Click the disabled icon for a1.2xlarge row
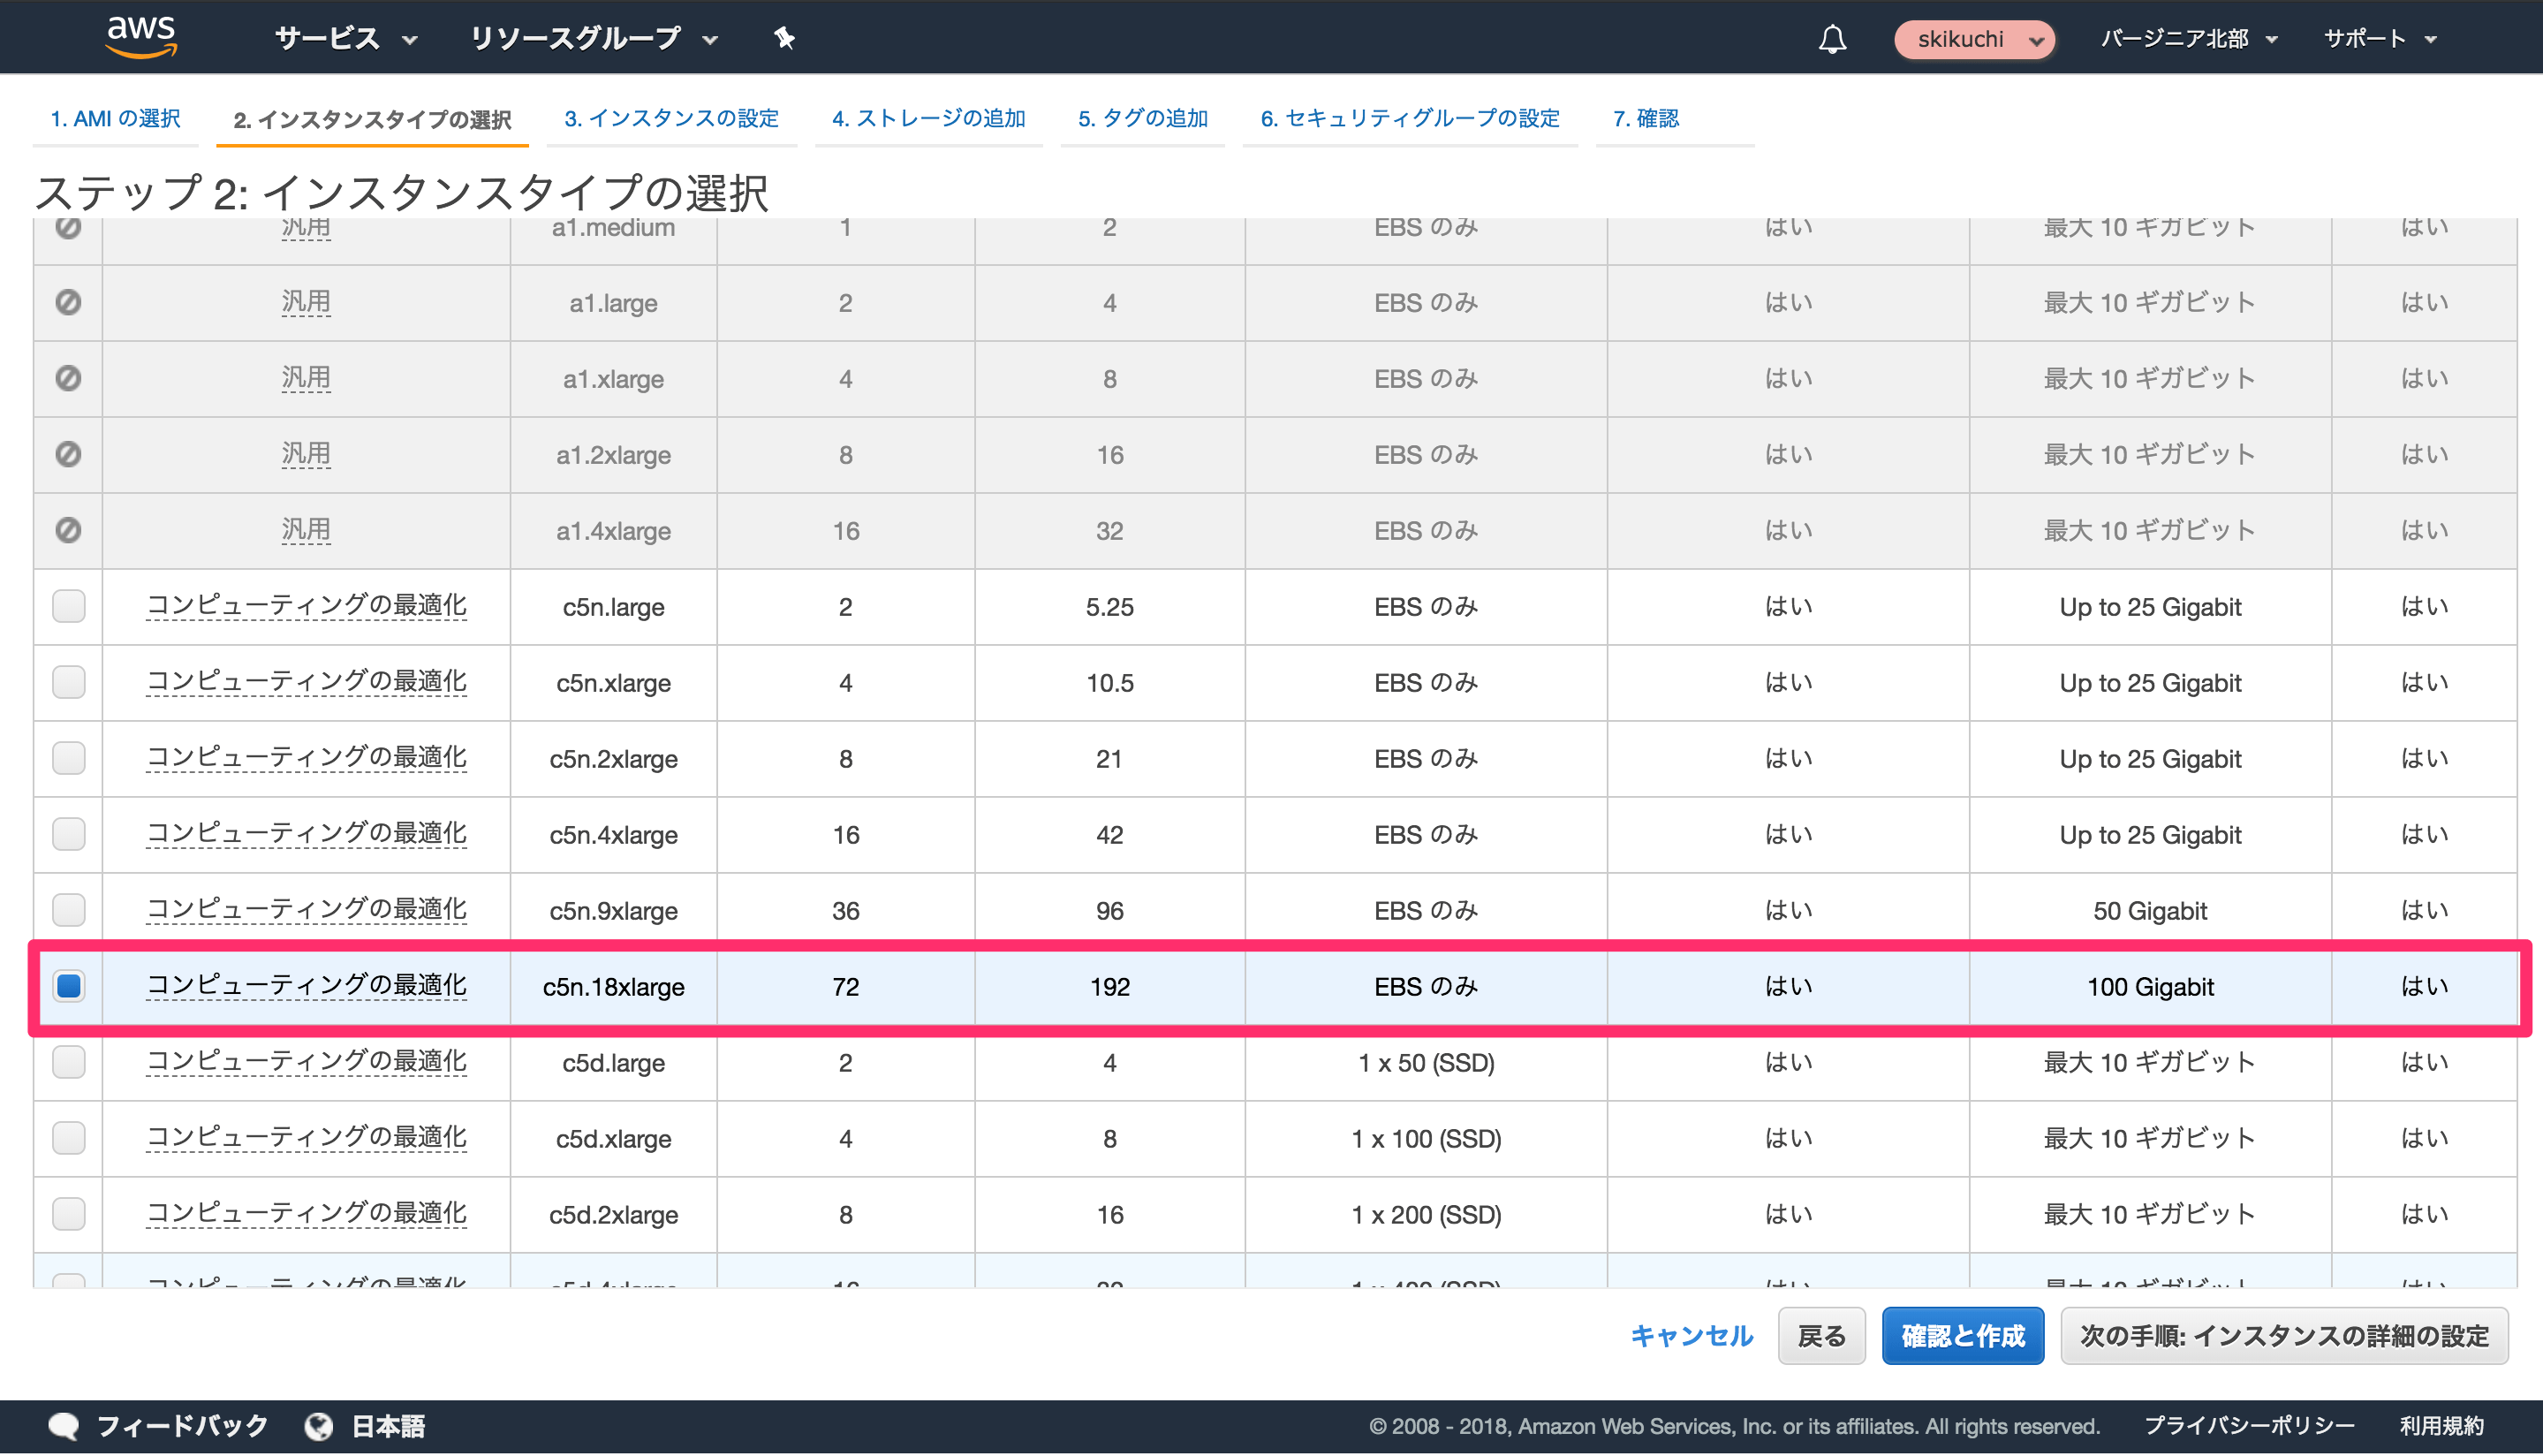Screen dimensions: 2543x1456 (68, 454)
